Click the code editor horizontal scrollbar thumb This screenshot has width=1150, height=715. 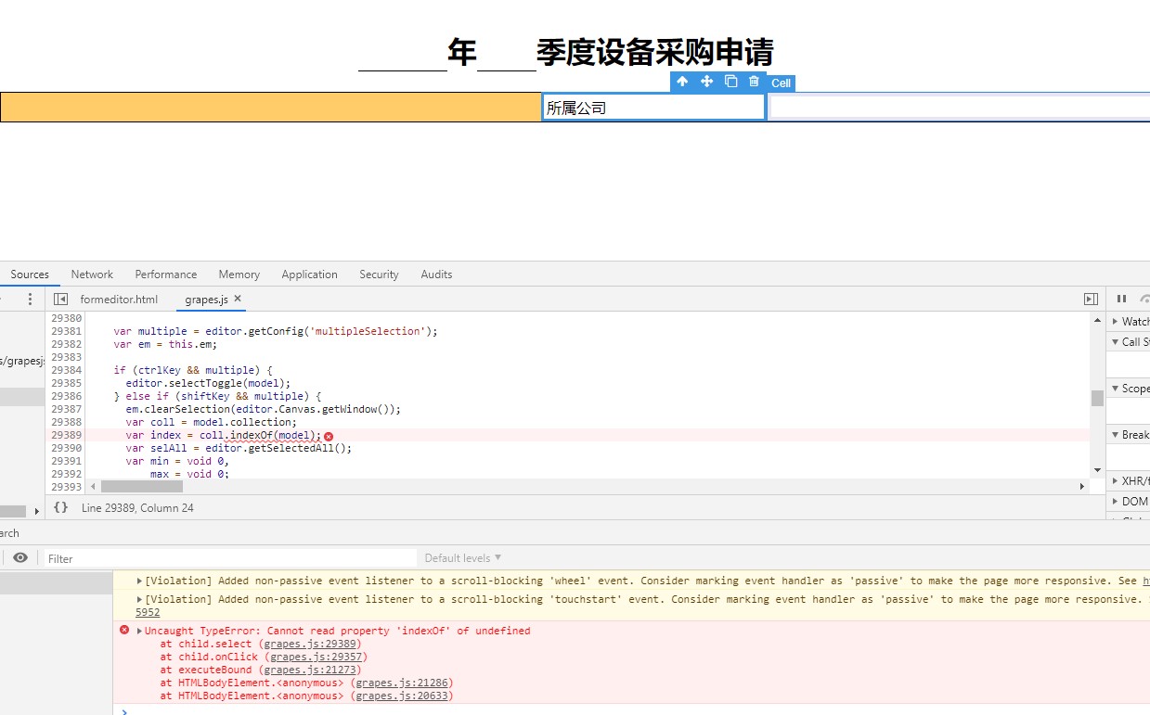(x=142, y=486)
